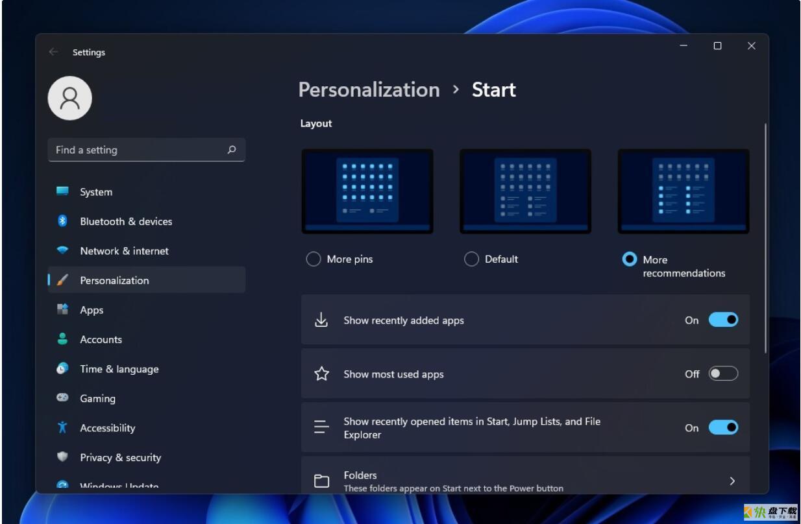Close the Settings window
Image resolution: width=801 pixels, height=524 pixels.
pos(751,46)
